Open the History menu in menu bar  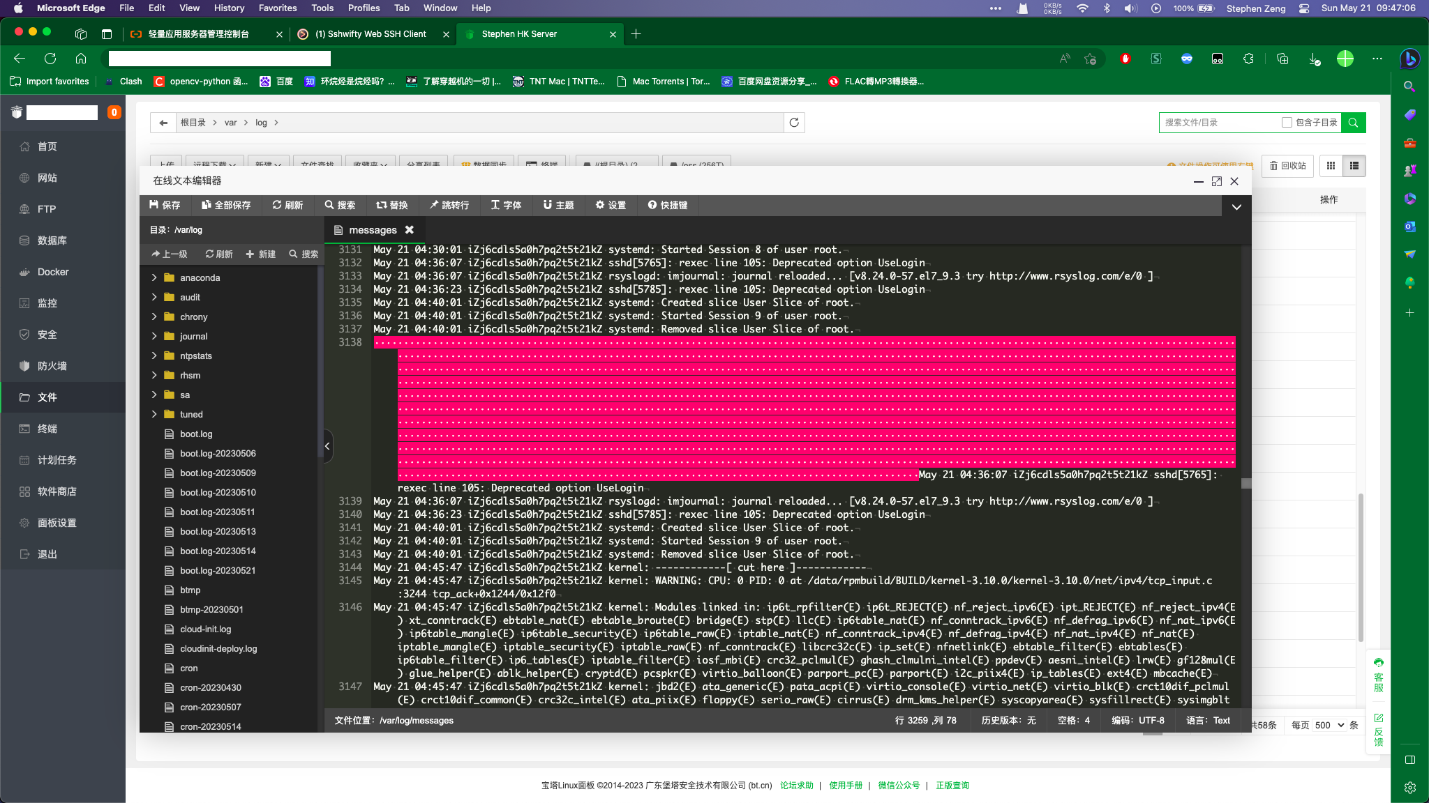coord(229,8)
